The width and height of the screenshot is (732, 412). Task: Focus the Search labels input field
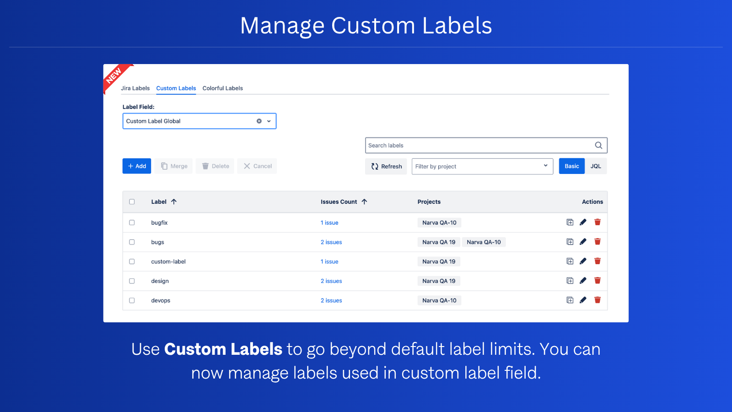(486, 145)
